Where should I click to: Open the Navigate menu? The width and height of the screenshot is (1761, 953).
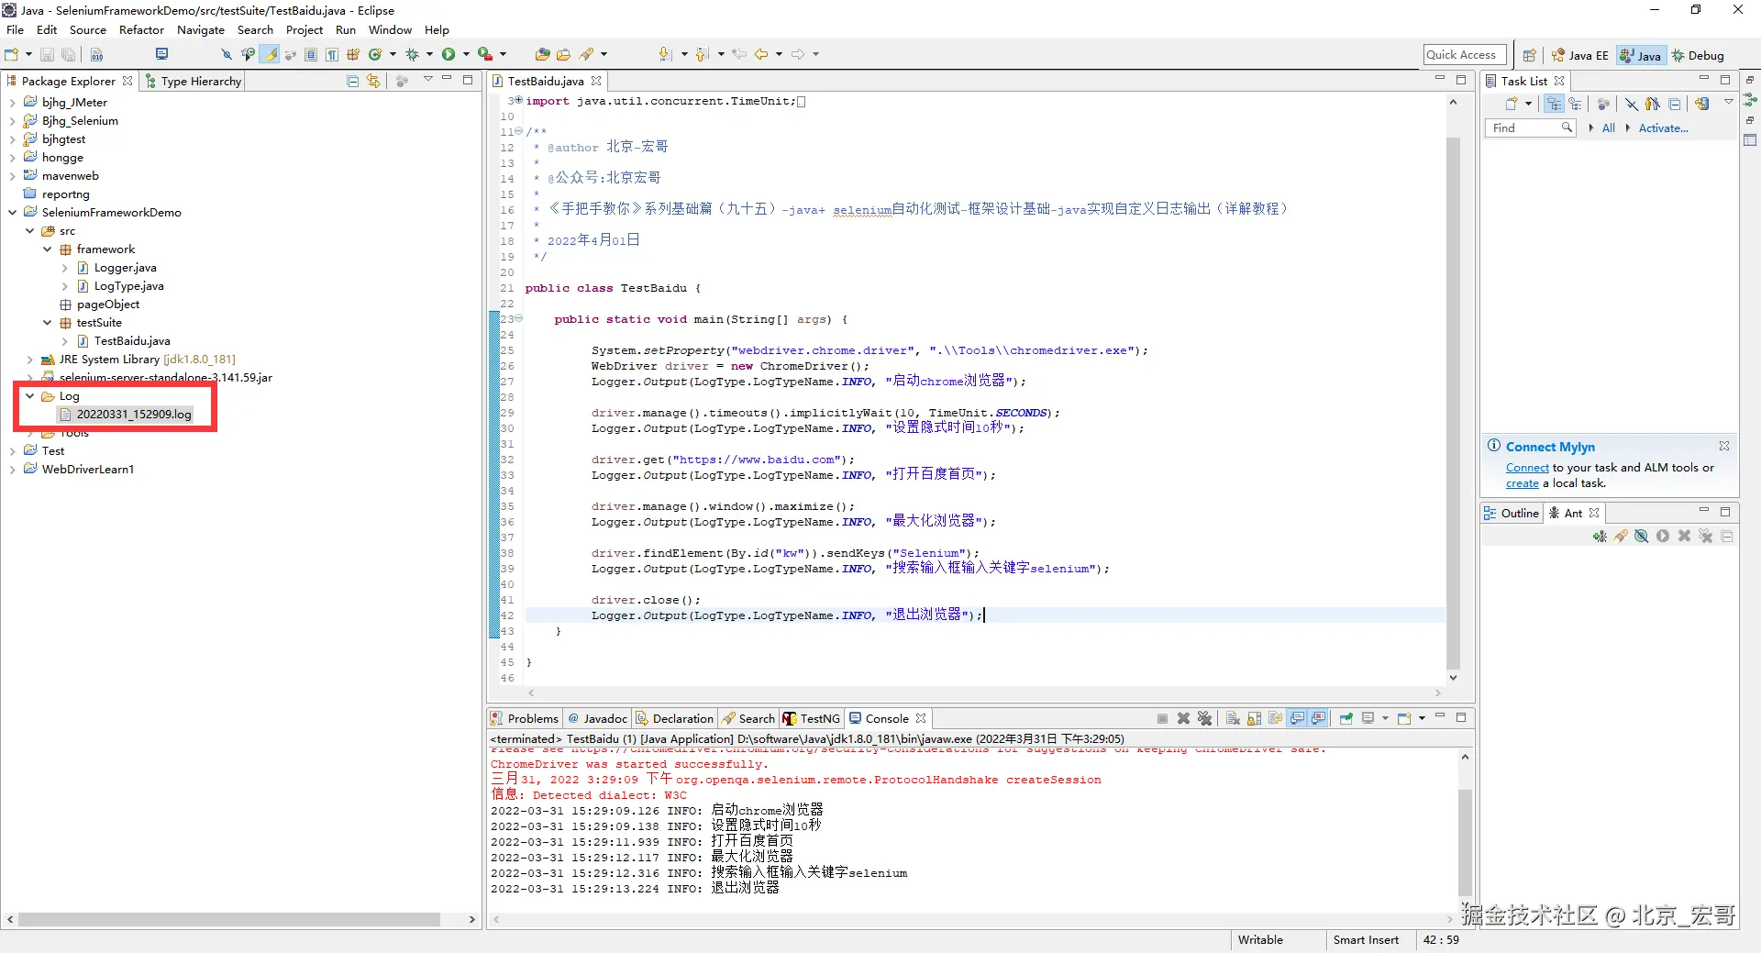tap(201, 29)
